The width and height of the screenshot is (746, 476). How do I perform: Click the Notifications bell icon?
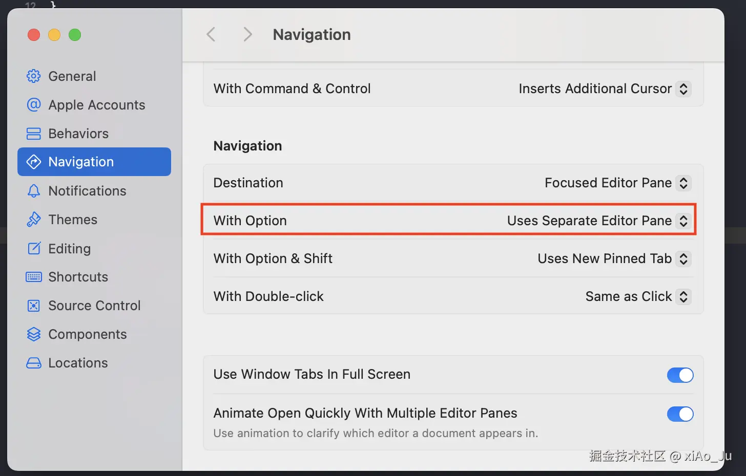[x=34, y=191]
